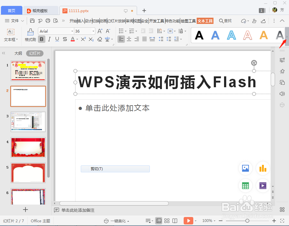
Task: Click 一键美化 in status bar
Action: pos(116,221)
